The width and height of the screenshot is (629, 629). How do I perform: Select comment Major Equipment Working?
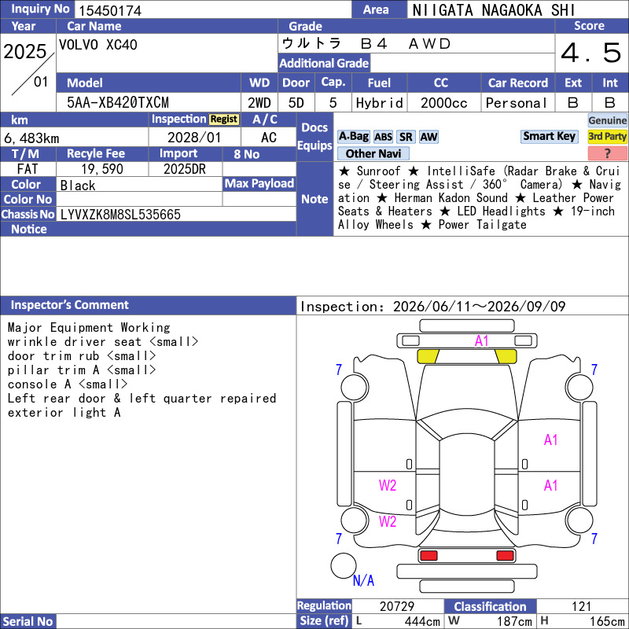point(89,327)
